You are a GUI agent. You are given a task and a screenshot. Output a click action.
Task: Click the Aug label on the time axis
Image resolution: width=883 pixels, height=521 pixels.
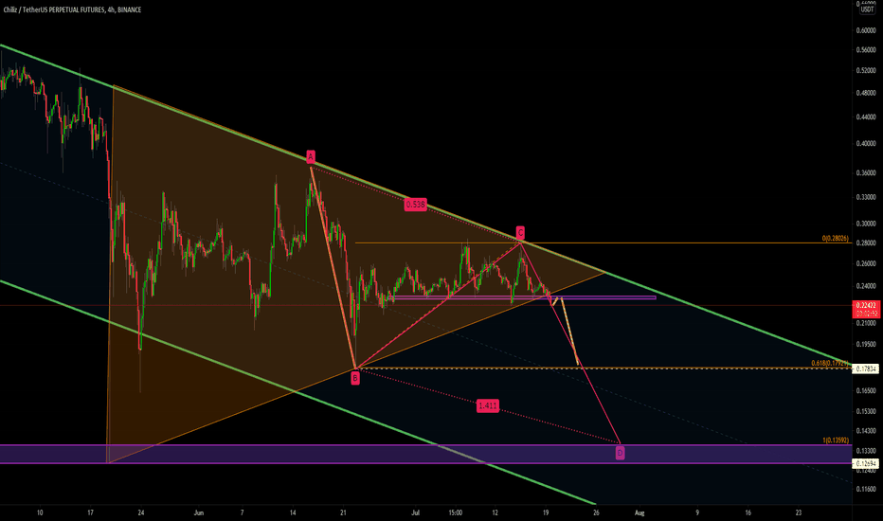point(640,512)
